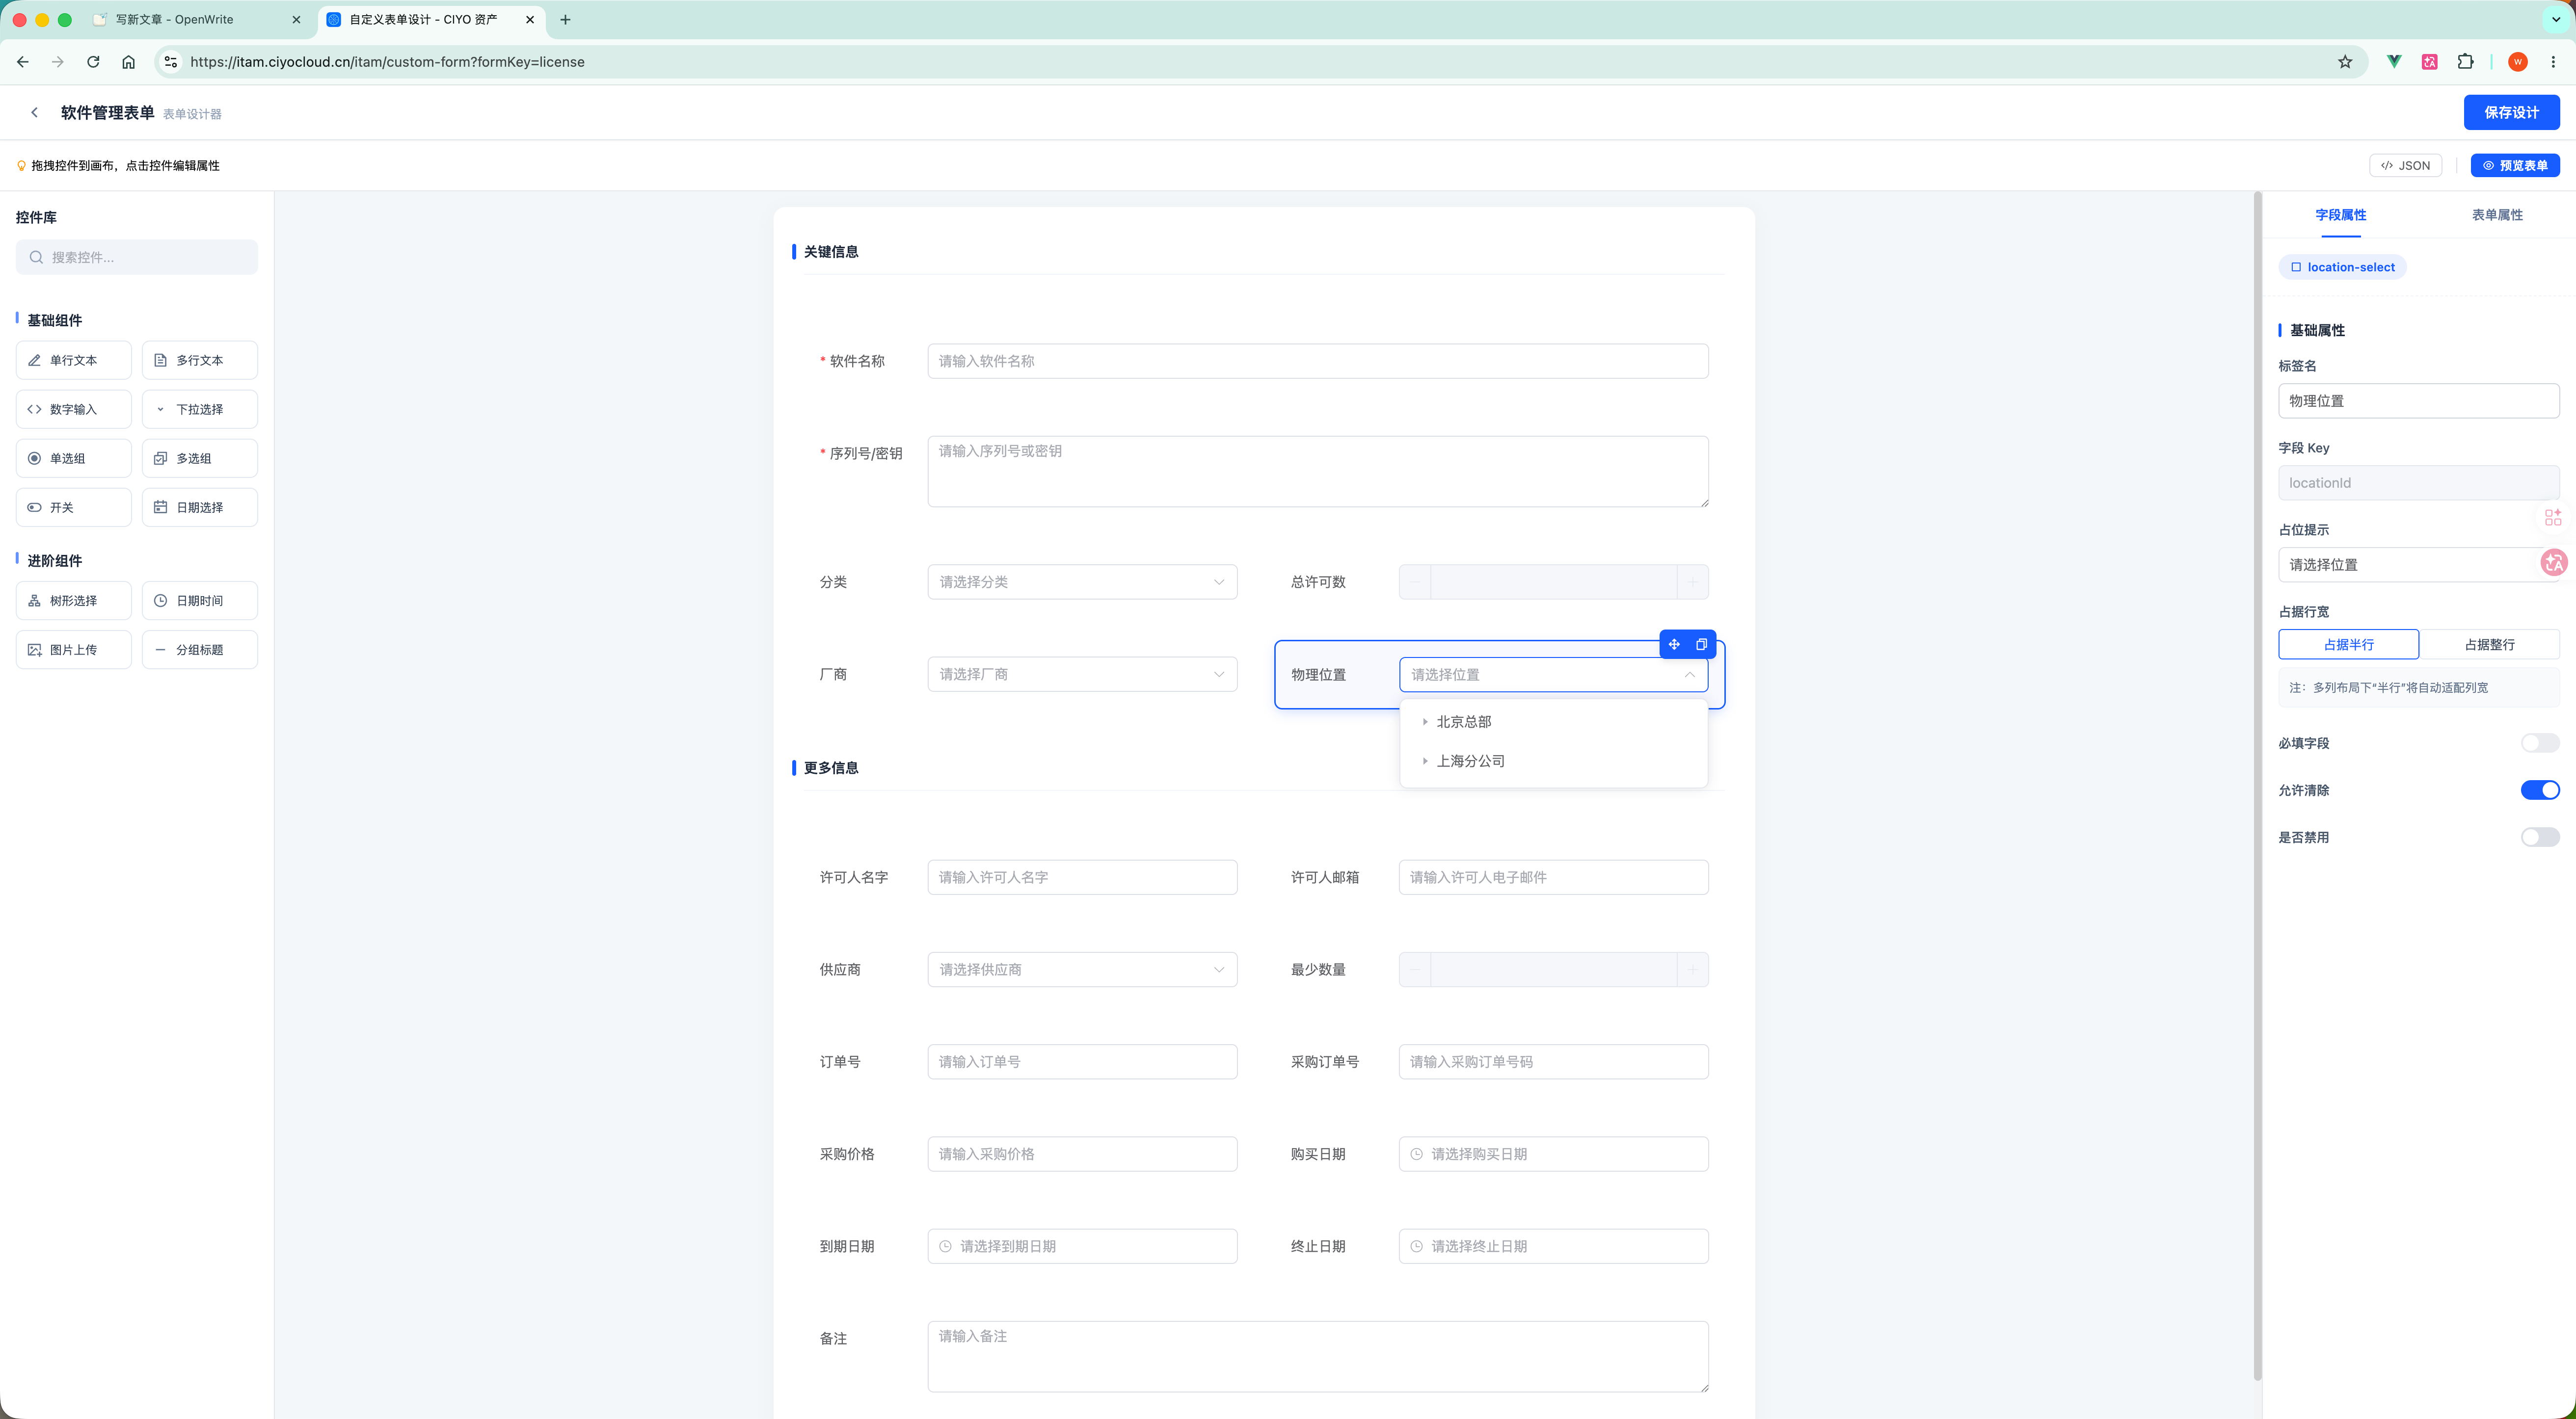Select the 下拉选择 control
2576x1419 pixels.
coord(200,409)
